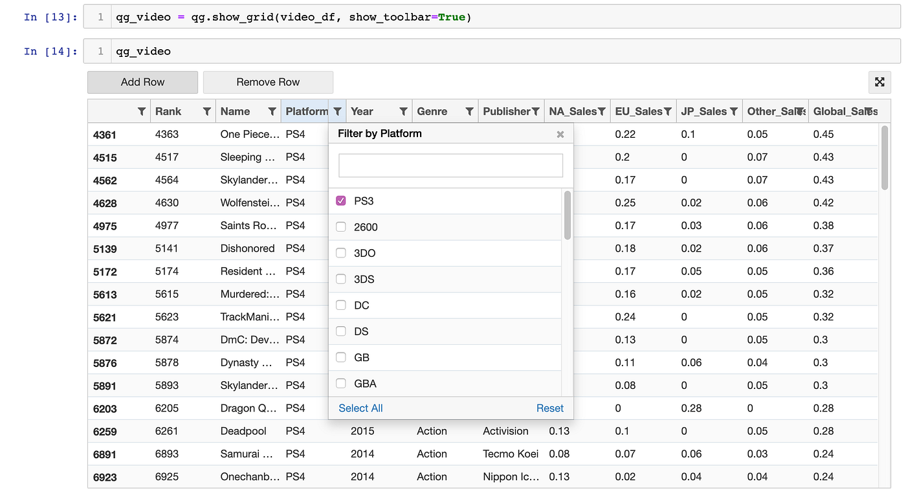Click the Select All link
Screen dimensions: 906x495
click(360, 408)
